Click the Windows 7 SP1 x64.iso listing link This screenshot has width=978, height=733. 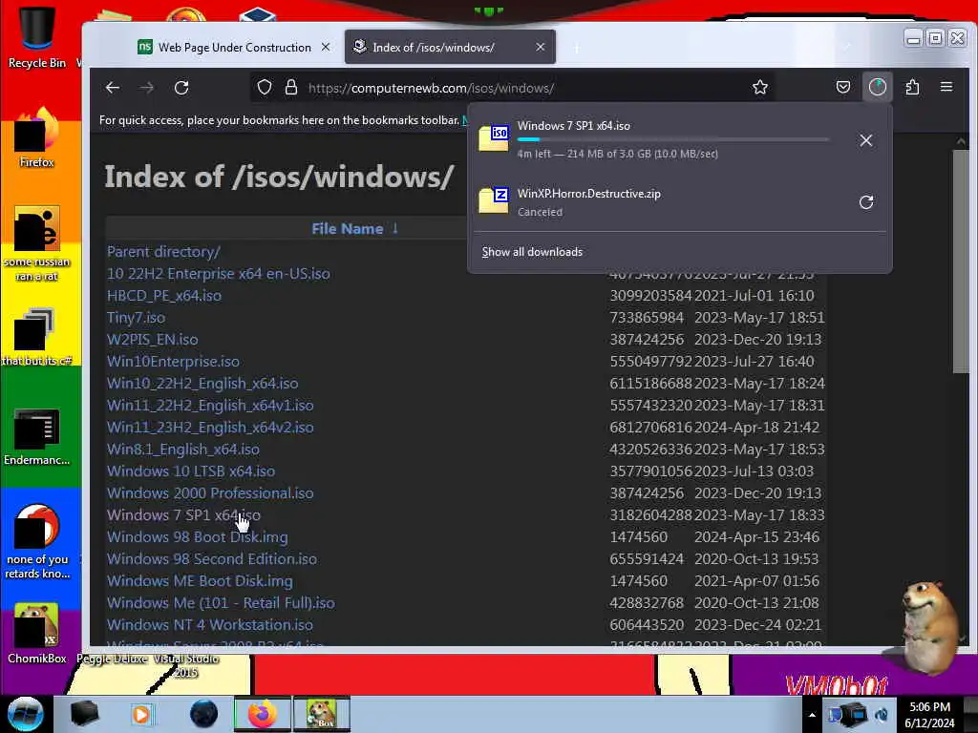183,514
